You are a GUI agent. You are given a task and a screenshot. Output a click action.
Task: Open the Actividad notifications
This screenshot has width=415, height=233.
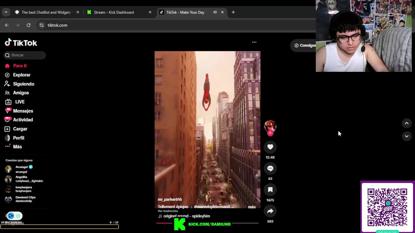[19, 120]
